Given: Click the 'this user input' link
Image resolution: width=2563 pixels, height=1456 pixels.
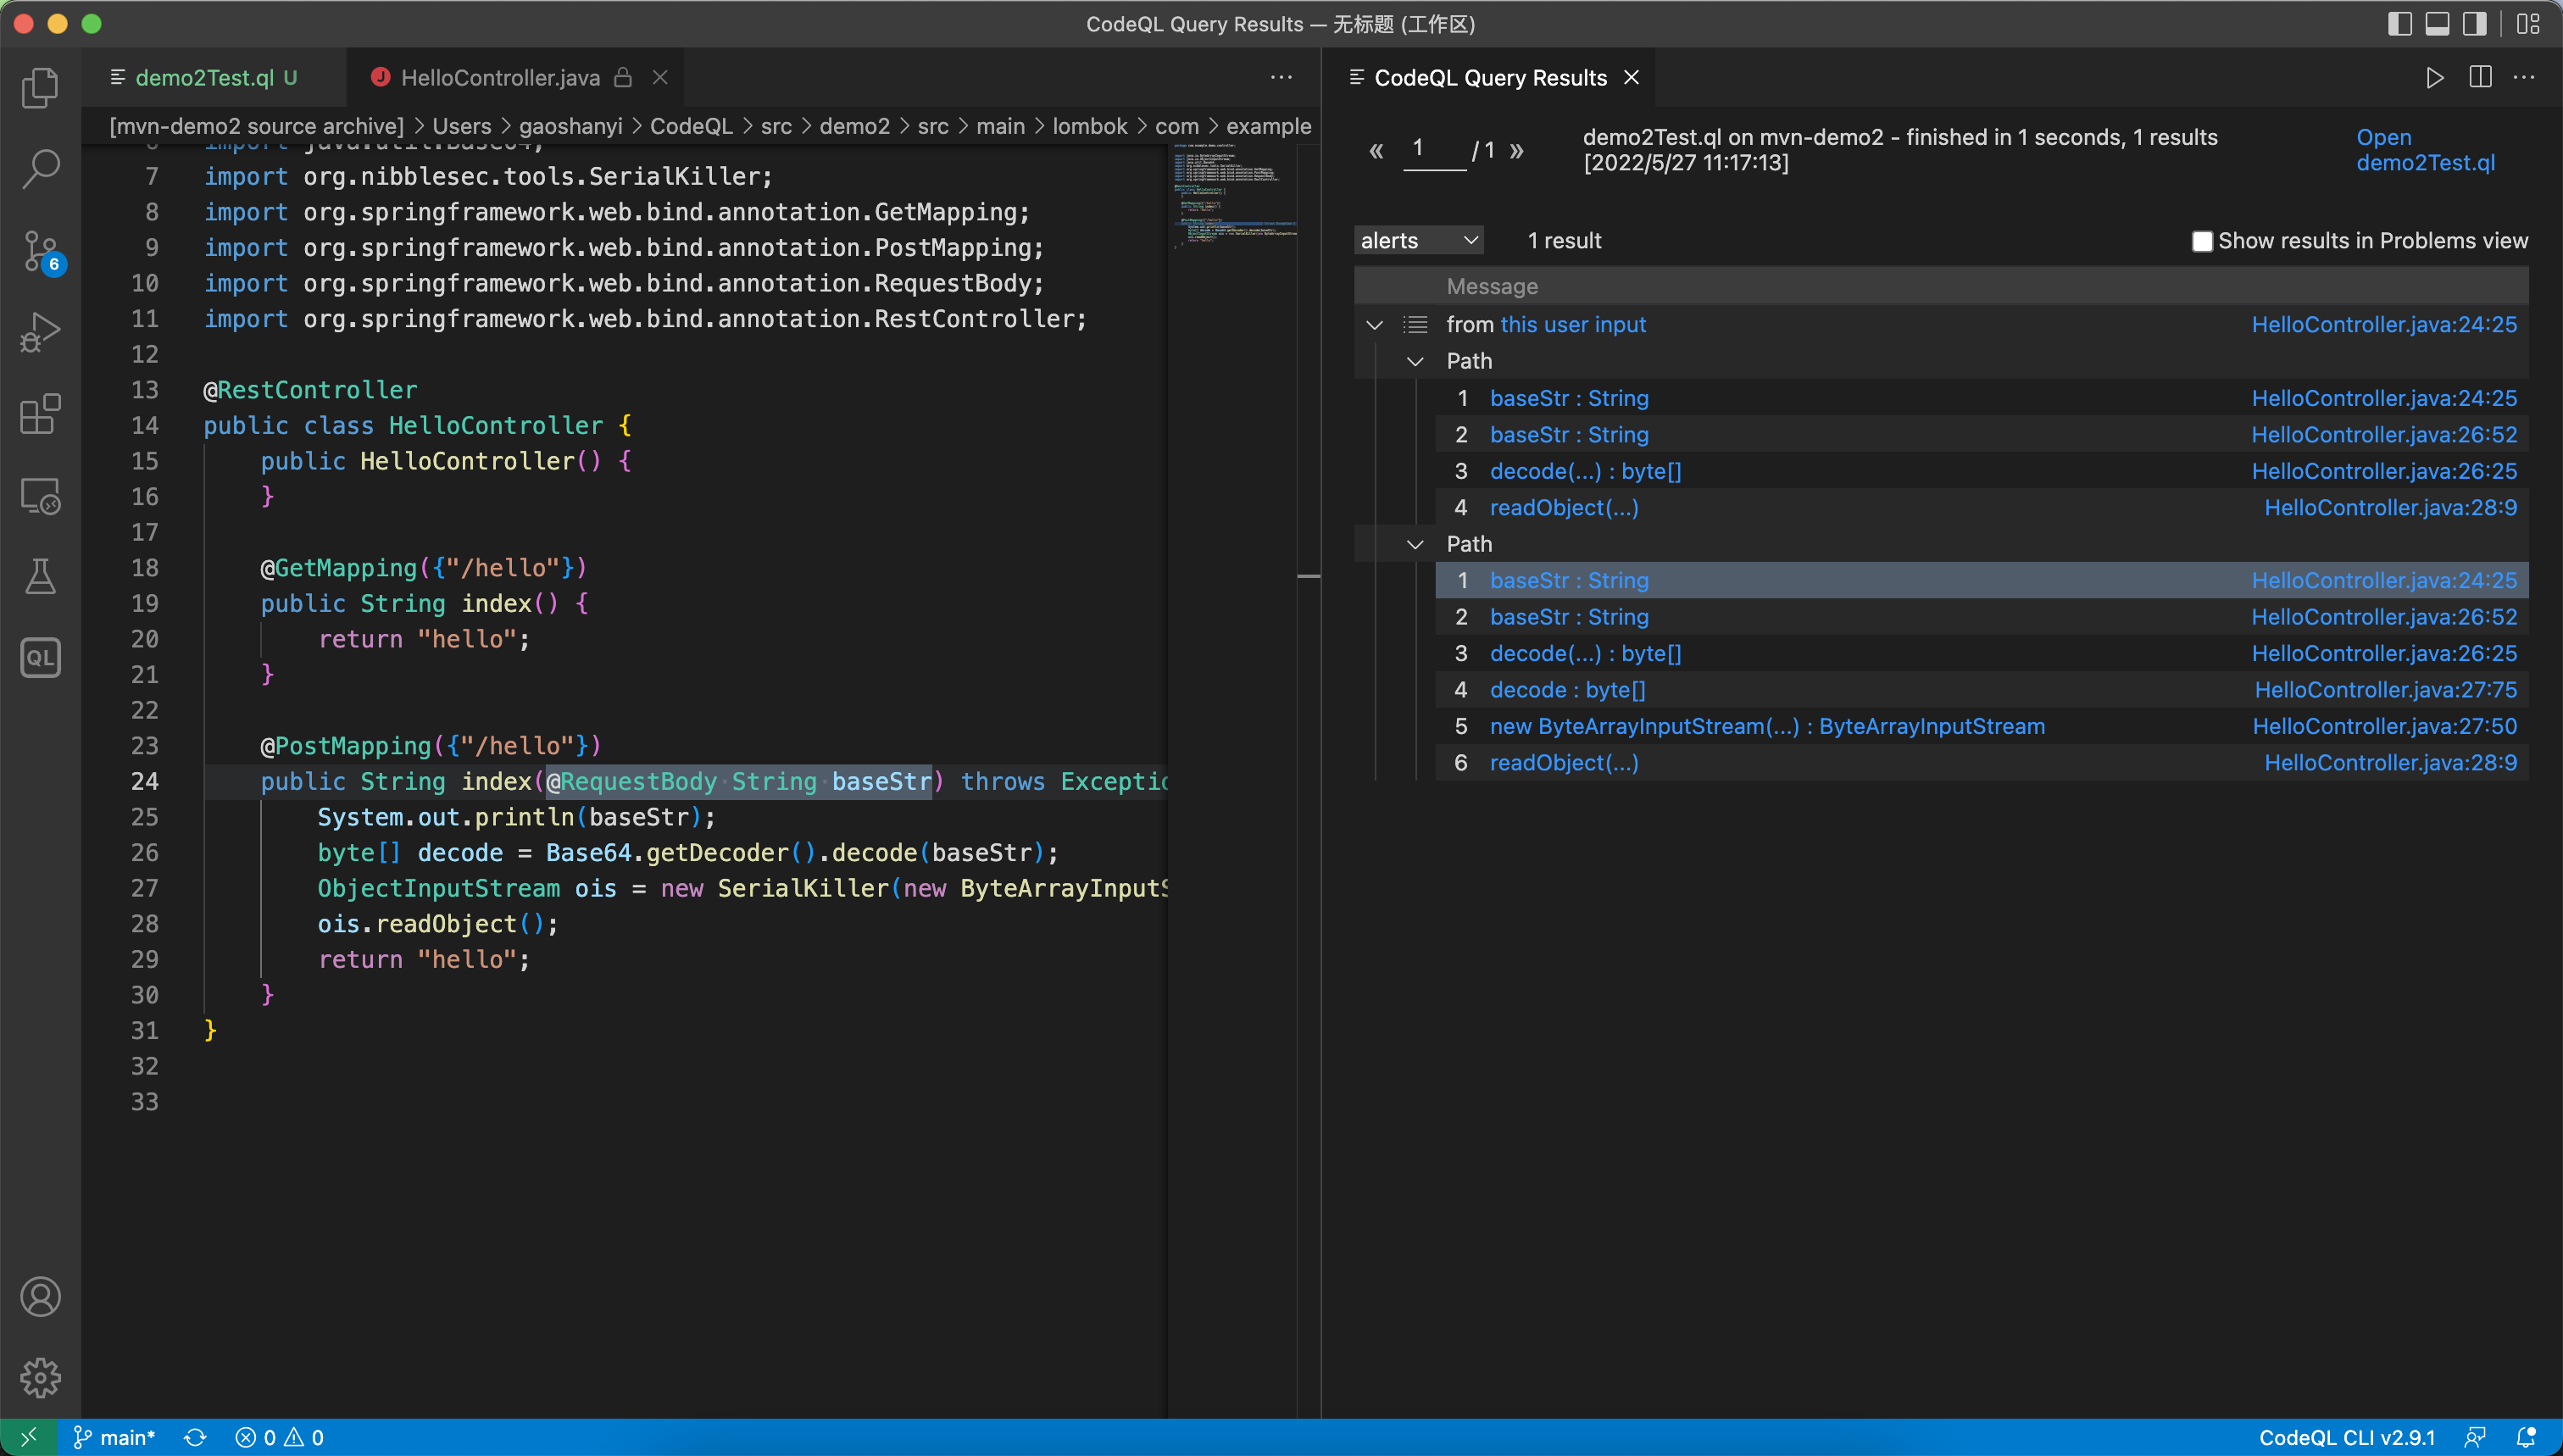Looking at the screenshot, I should 1572,325.
